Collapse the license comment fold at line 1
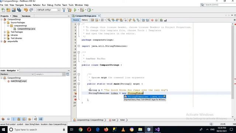The width and height of the screenshot is (236, 133). coord(79,24)
